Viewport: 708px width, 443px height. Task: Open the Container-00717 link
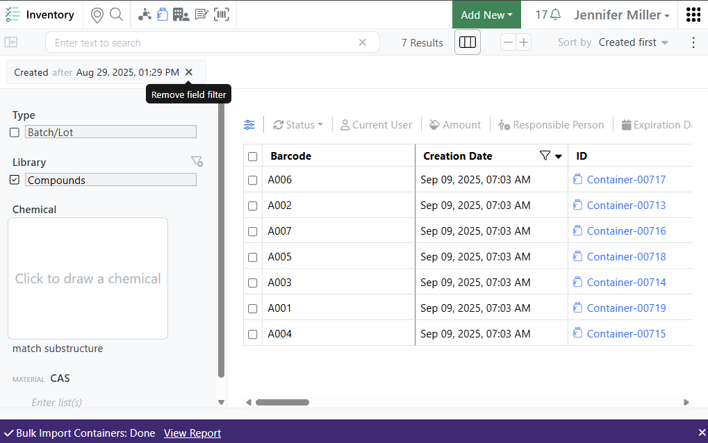[626, 180]
